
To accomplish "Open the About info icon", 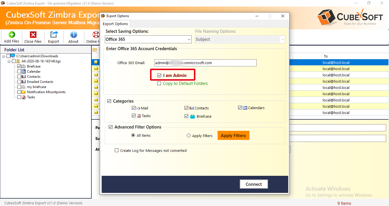I will tap(73, 34).
